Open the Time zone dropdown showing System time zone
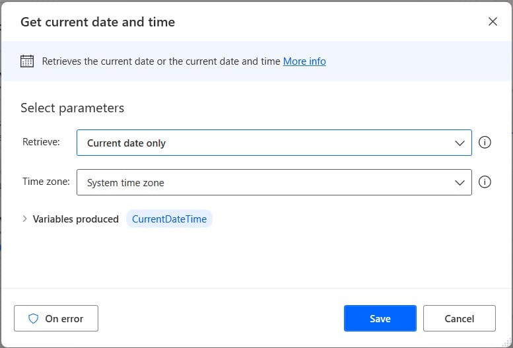Screen dimensions: 513x348 (274, 182)
